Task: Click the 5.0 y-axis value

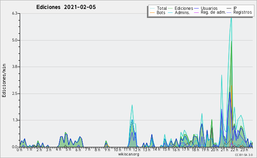Action: [15, 40]
